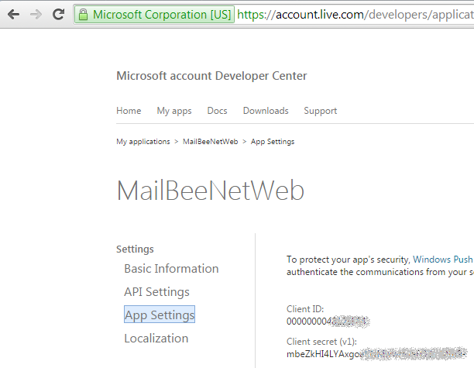474x368 pixels.
Task: View the Microsoft Corporation [US] certificate badge
Action: point(154,15)
